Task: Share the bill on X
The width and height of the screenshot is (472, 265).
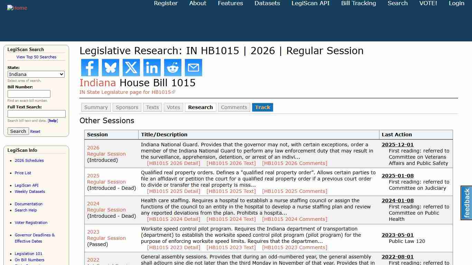Action: (131, 68)
